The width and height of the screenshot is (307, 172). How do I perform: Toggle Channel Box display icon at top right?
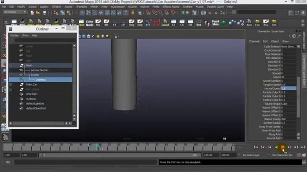(303, 13)
